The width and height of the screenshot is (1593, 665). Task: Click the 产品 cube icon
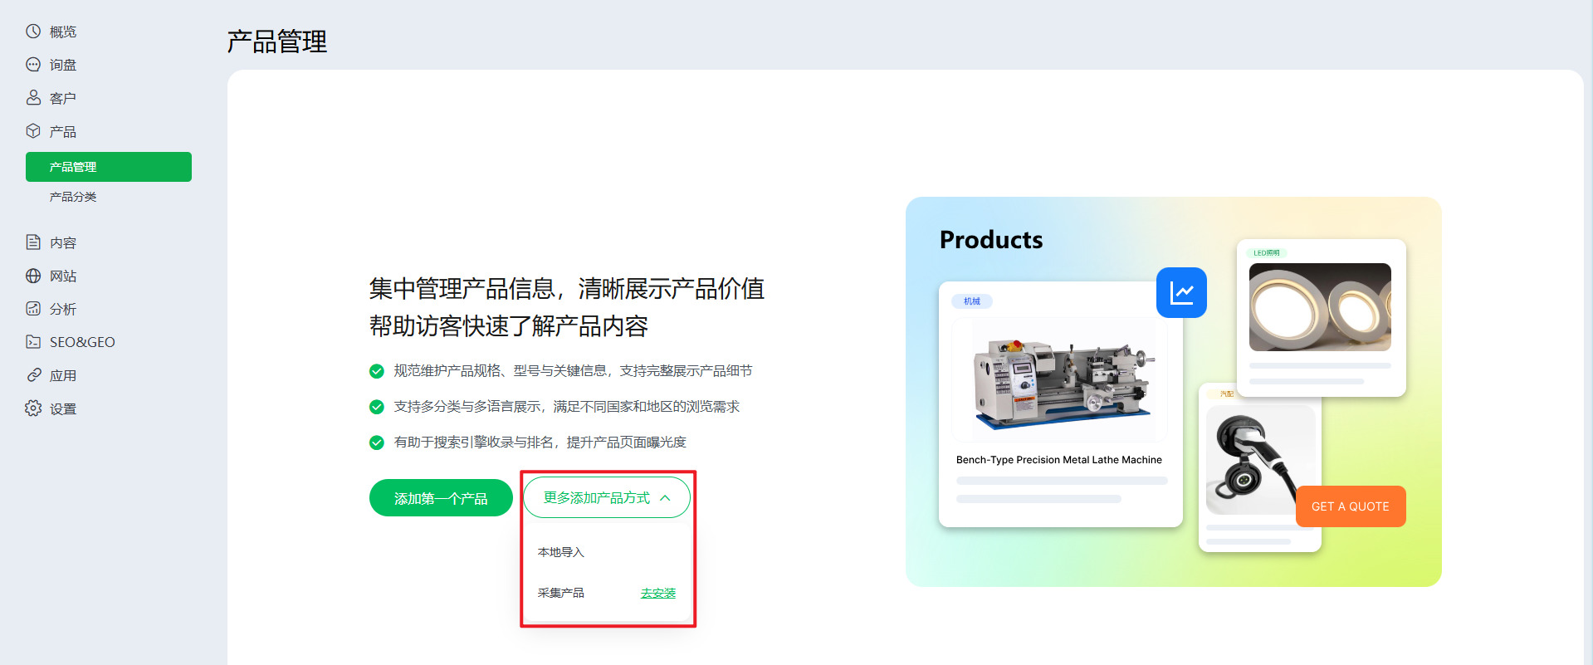click(33, 131)
